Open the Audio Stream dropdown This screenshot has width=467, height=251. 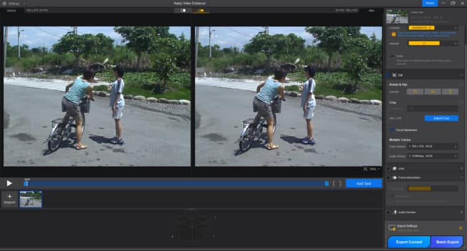tap(437, 156)
